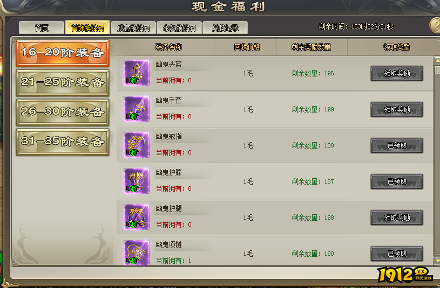
Task: Click the scrollbar up arrow
Action: (x=437, y=60)
